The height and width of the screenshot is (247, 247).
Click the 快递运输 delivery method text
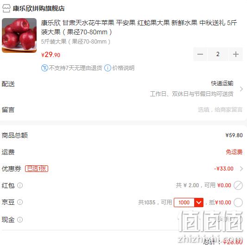coord(222,83)
